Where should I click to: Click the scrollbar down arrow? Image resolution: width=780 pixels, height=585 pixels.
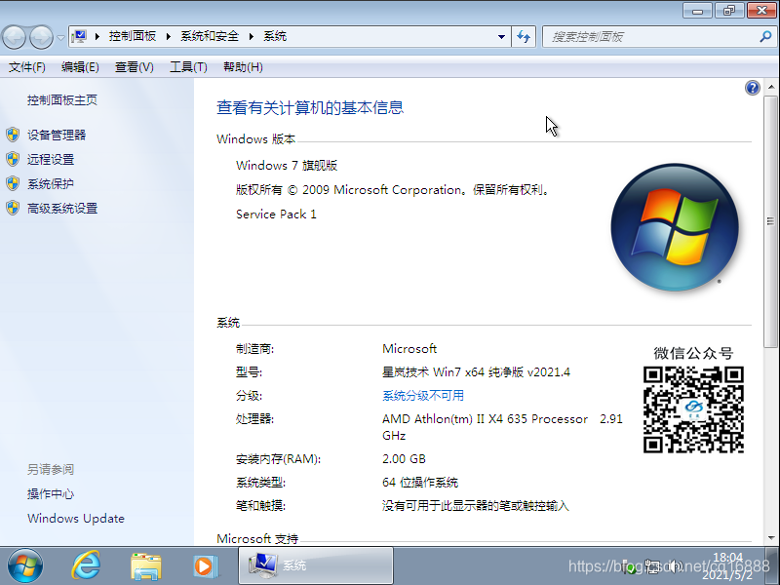pyautogui.click(x=771, y=538)
